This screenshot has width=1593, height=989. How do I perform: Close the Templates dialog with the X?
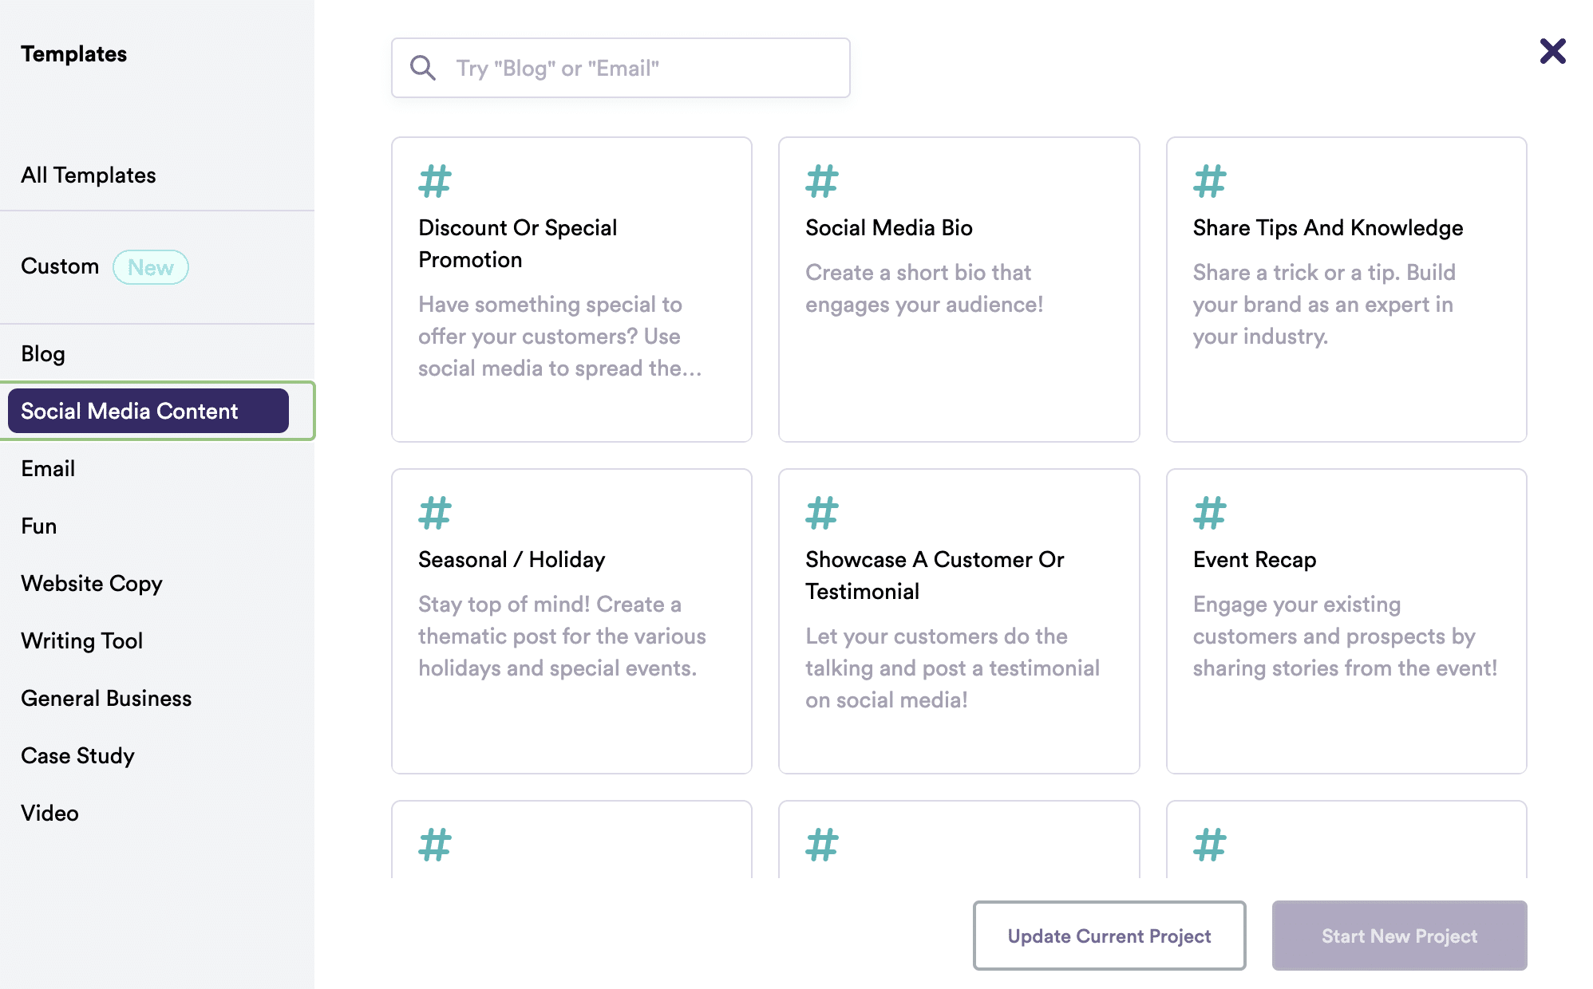(1552, 51)
